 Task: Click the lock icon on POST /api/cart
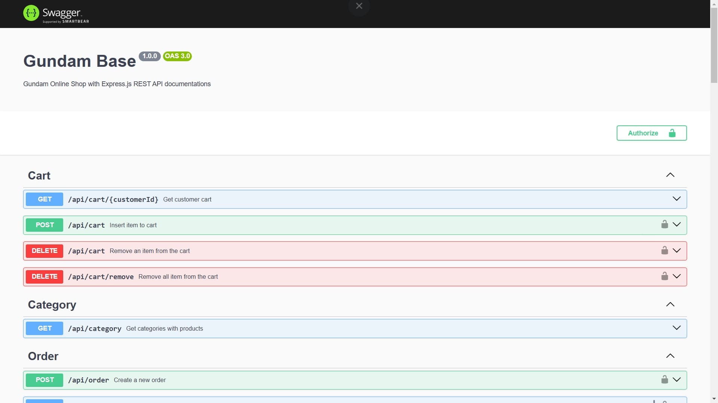(x=665, y=224)
